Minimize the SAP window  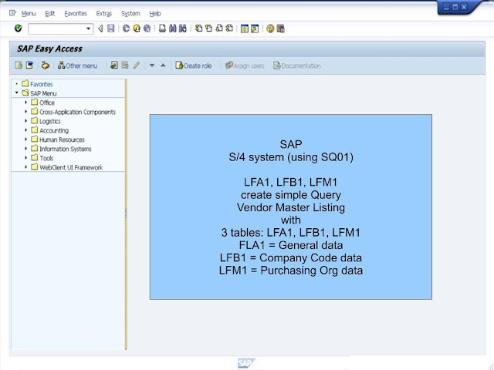(x=446, y=7)
